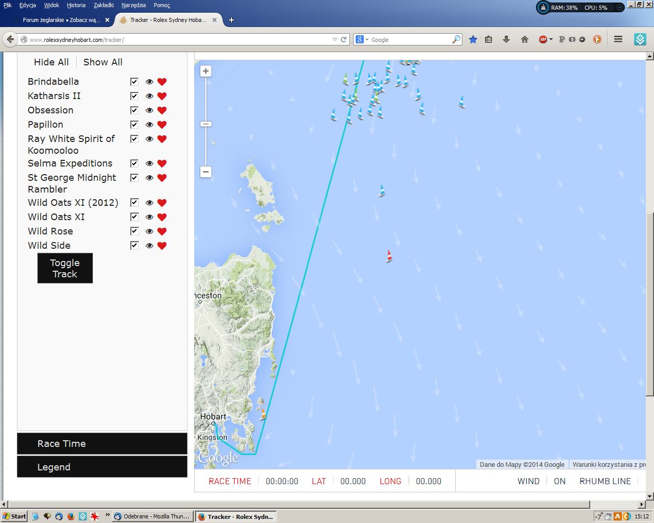Uncheck the Papillon checkbox
Screen dimensions: 654x523
(134, 125)
